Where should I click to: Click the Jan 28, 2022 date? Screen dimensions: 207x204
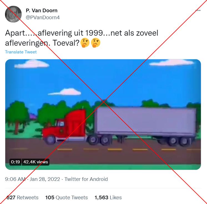tap(45, 179)
